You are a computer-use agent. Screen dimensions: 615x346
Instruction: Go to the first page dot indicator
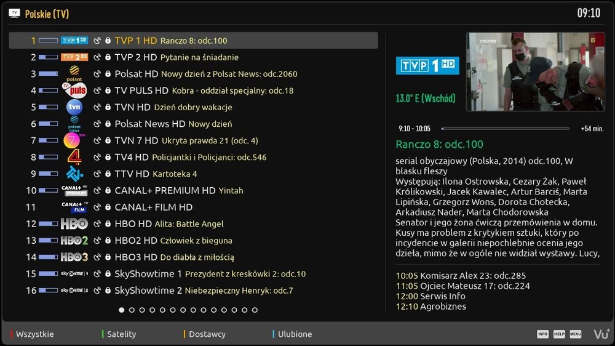122,310
